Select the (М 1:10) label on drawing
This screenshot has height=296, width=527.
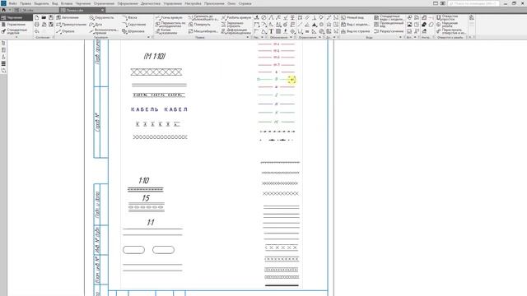click(x=155, y=57)
